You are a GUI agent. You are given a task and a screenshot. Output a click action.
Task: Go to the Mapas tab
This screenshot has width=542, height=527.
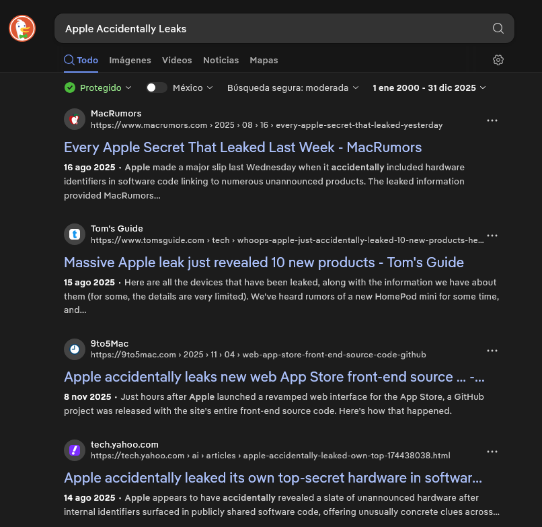[264, 60]
